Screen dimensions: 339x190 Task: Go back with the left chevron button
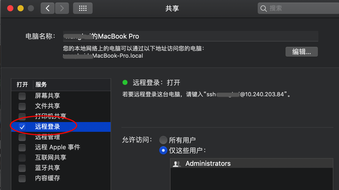click(x=48, y=8)
